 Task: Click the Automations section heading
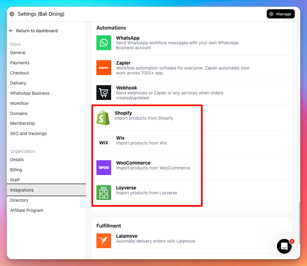[x=111, y=28]
